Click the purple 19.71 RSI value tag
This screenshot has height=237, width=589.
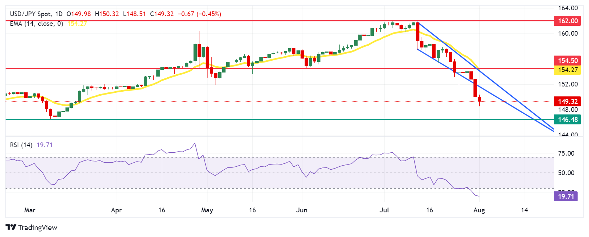(565, 196)
